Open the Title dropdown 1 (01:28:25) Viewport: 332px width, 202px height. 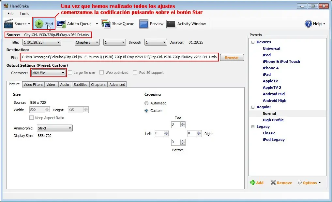pos(42,42)
